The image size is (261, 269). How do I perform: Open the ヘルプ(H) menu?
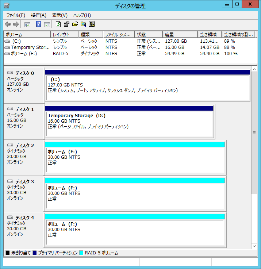[82, 15]
